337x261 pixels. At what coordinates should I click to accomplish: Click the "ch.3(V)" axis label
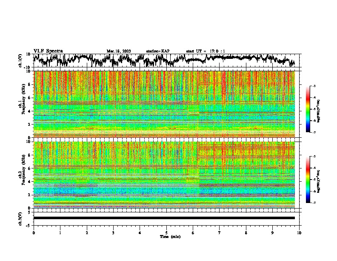(20, 219)
